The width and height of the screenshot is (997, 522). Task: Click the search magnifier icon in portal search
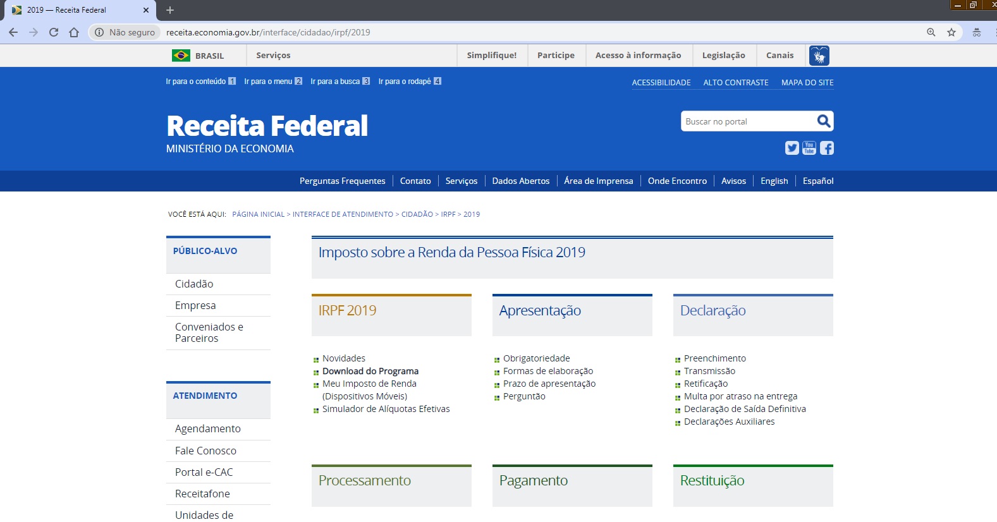[823, 121]
